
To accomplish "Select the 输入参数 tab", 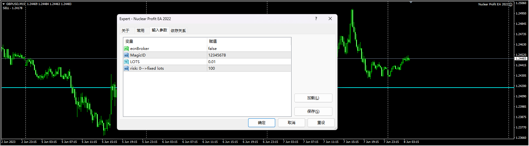I will pyautogui.click(x=159, y=30).
